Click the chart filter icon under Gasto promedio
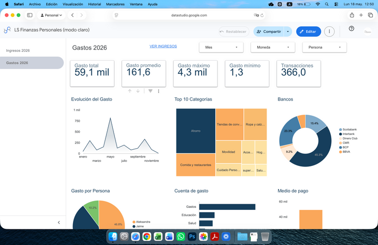The width and height of the screenshot is (378, 245). coord(151,91)
